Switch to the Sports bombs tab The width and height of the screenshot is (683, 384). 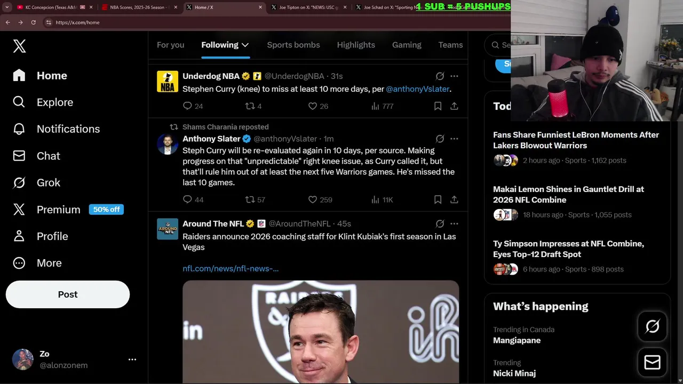click(x=293, y=45)
